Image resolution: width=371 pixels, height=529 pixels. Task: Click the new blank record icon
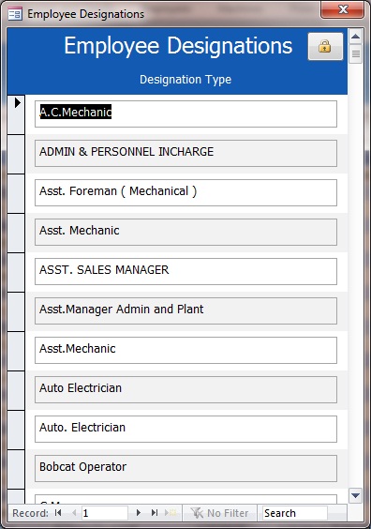171,513
